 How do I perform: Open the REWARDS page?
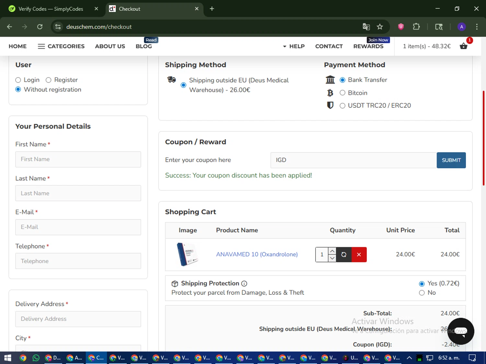[368, 46]
